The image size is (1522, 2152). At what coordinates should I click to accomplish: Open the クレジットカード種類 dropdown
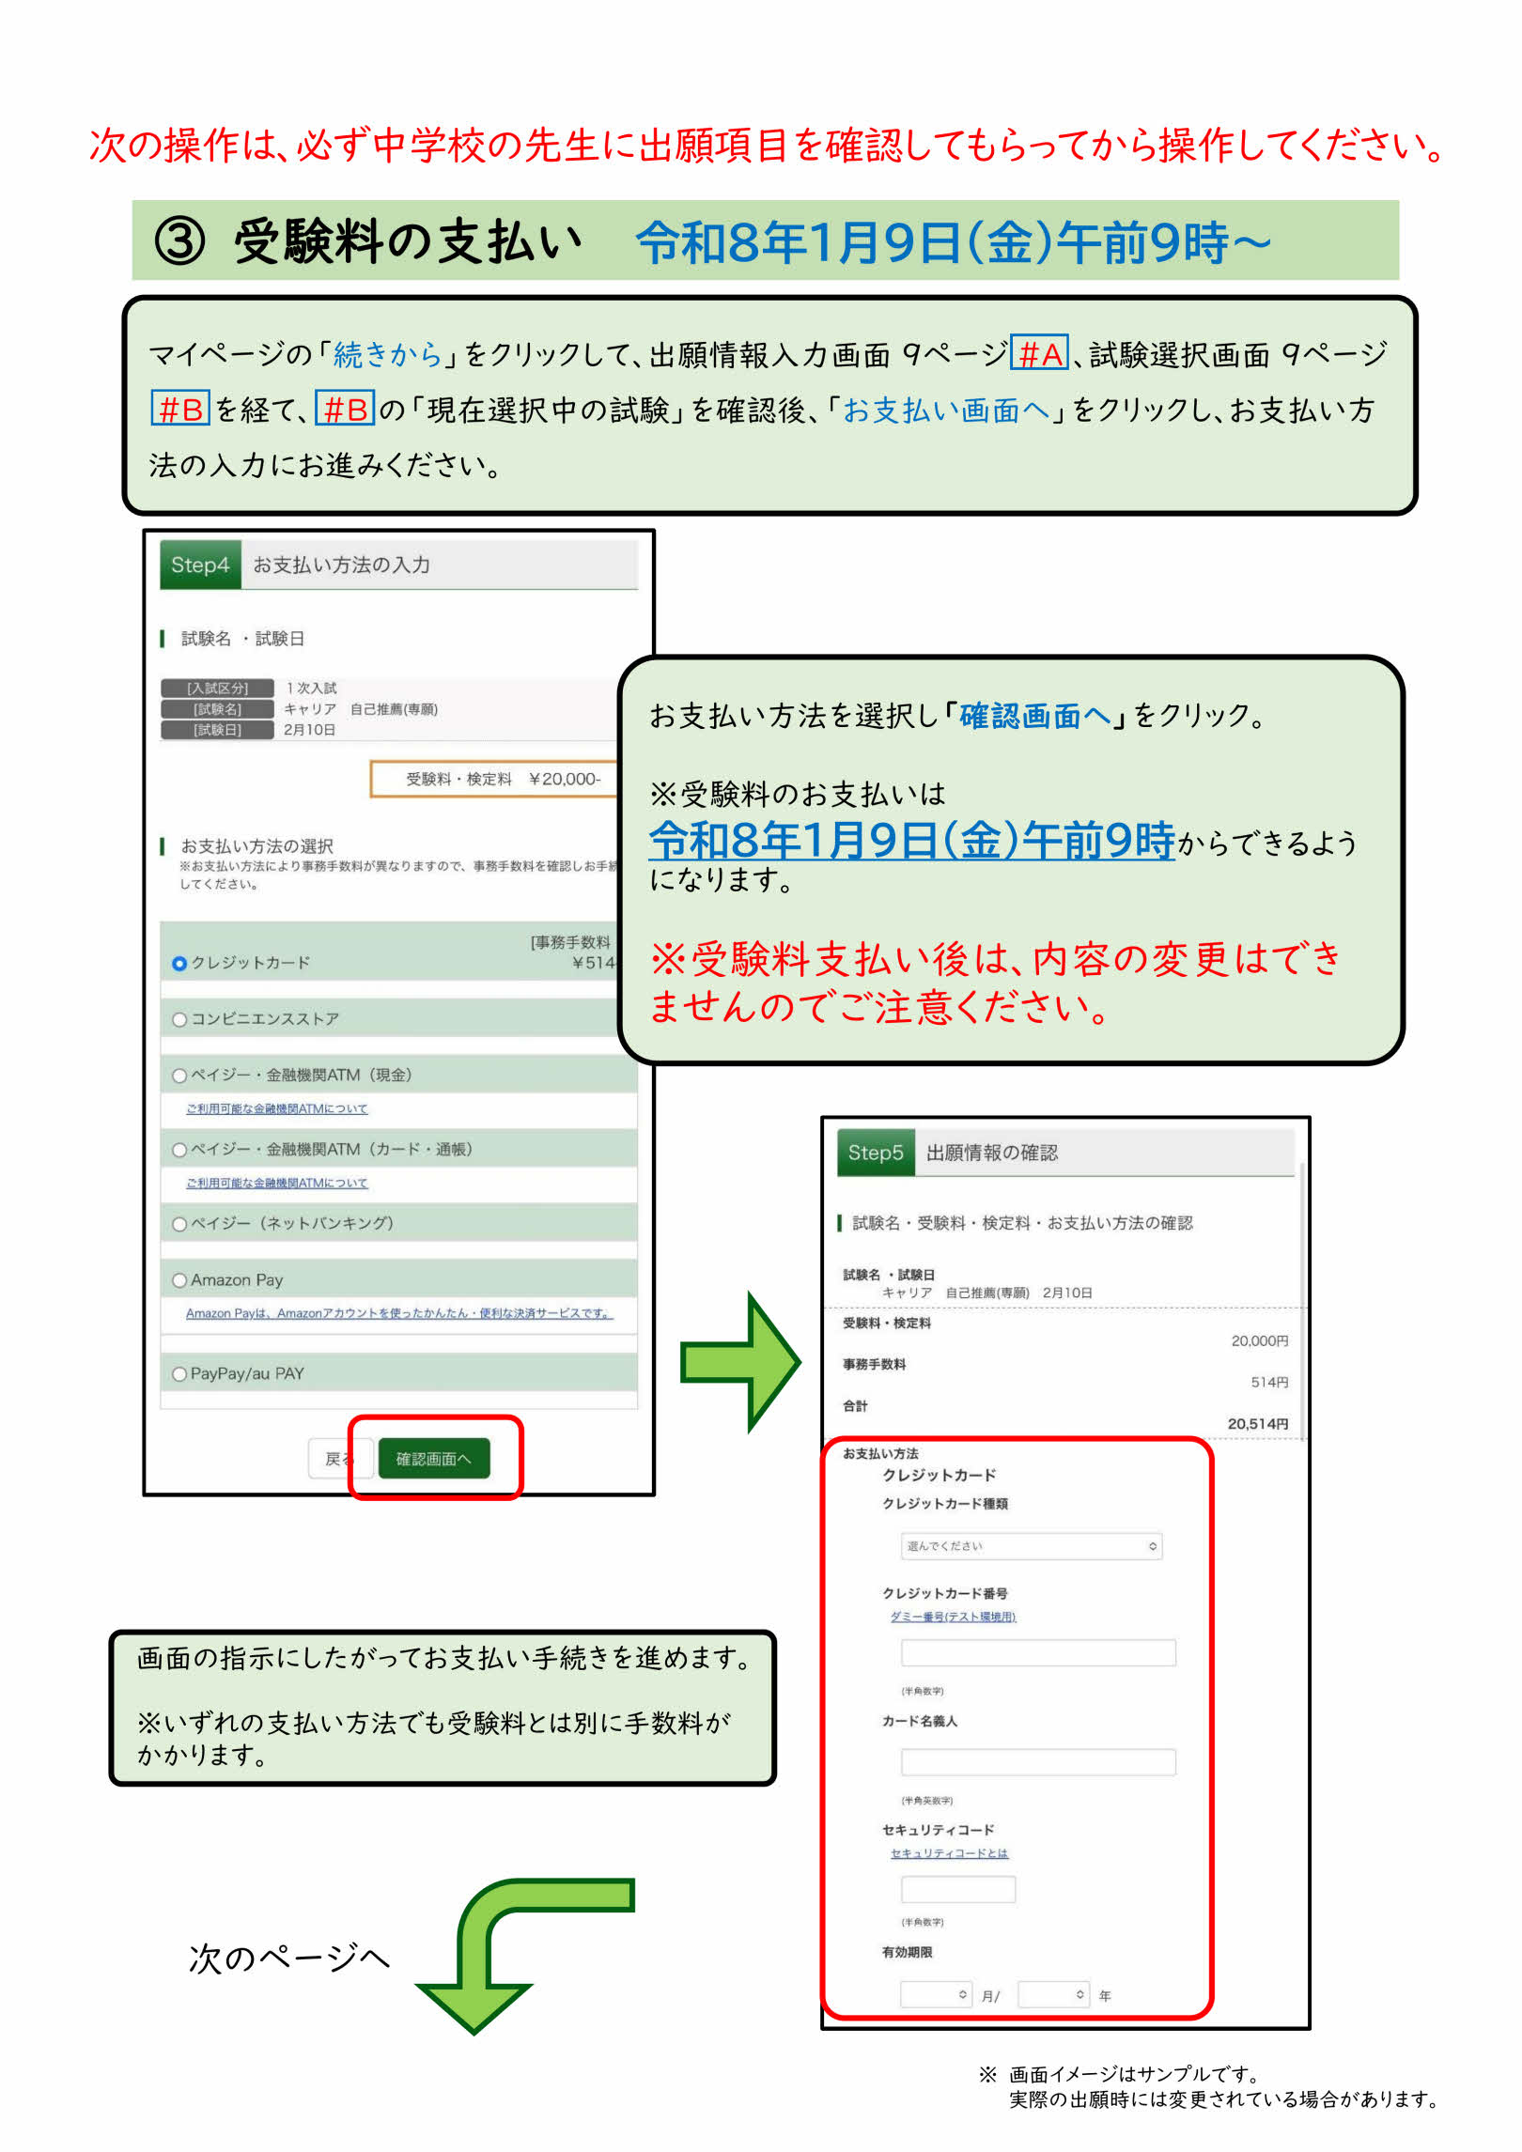coord(1031,1546)
